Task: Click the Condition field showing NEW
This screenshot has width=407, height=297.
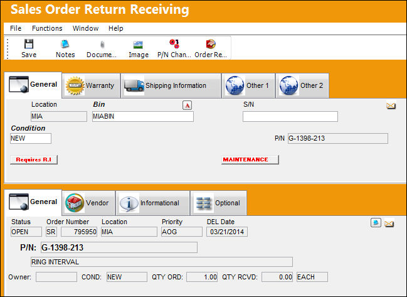Action: click(x=31, y=138)
